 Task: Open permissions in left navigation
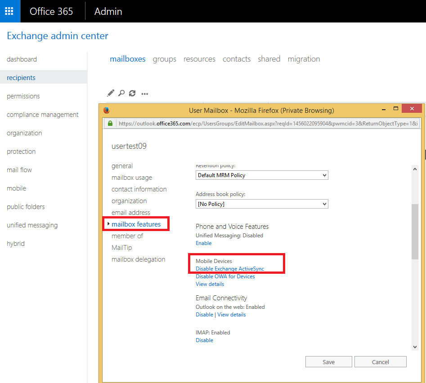point(23,96)
